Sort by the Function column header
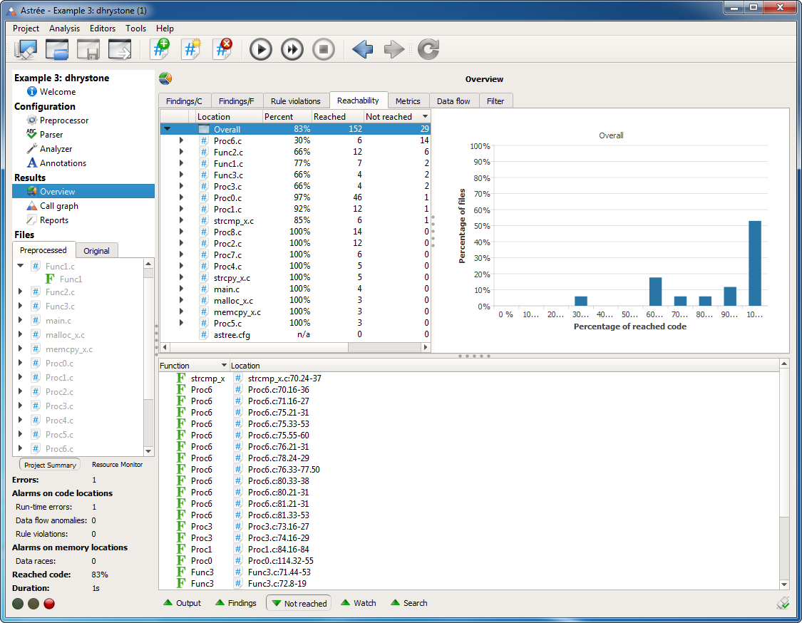The image size is (802, 623). pyautogui.click(x=193, y=365)
